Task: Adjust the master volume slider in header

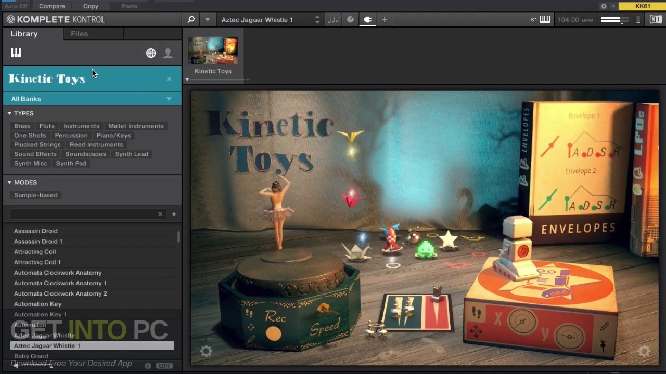Action: 614,20
